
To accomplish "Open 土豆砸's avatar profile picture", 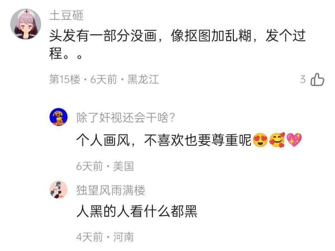I will click(x=26, y=24).
